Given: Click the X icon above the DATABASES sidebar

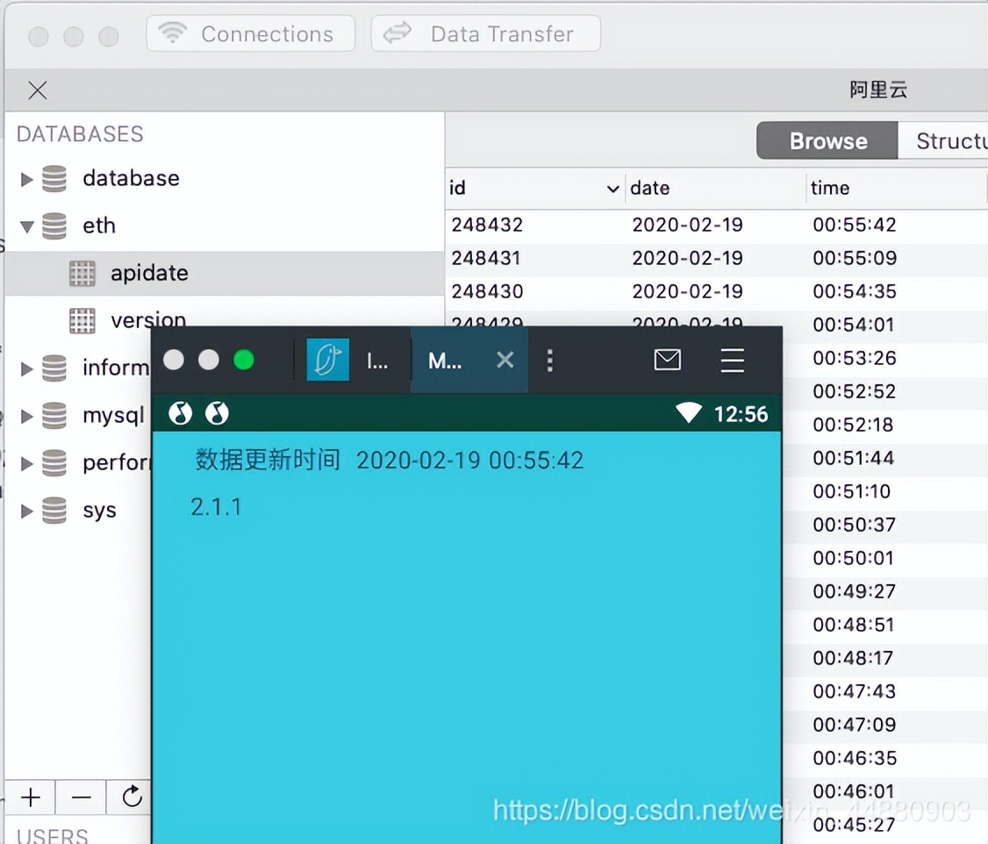Looking at the screenshot, I should pyautogui.click(x=37, y=90).
